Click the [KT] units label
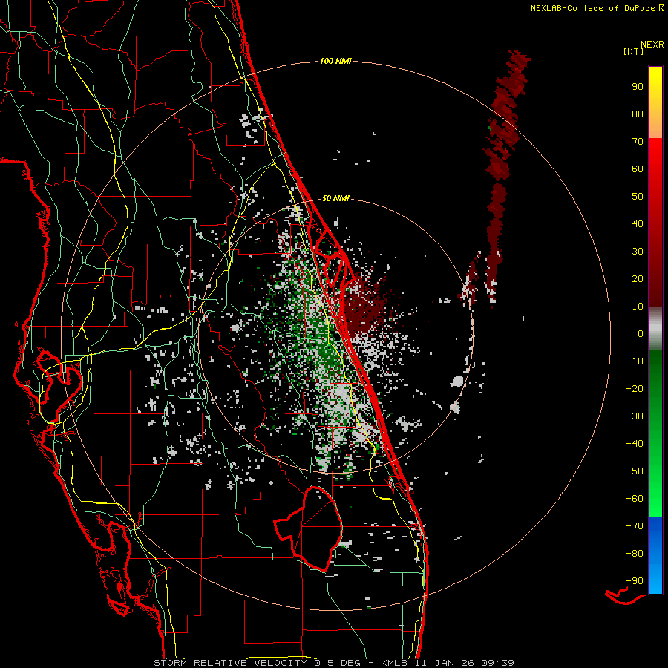Screen dimensions: 668x668 (x=634, y=51)
